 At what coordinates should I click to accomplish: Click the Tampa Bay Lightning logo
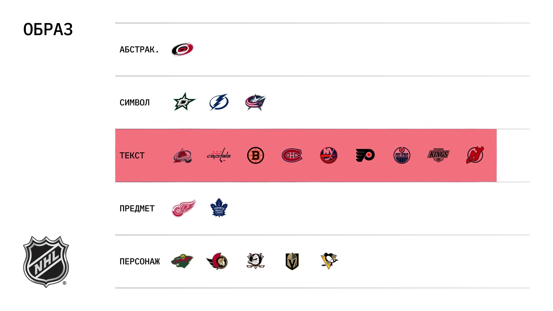click(219, 102)
